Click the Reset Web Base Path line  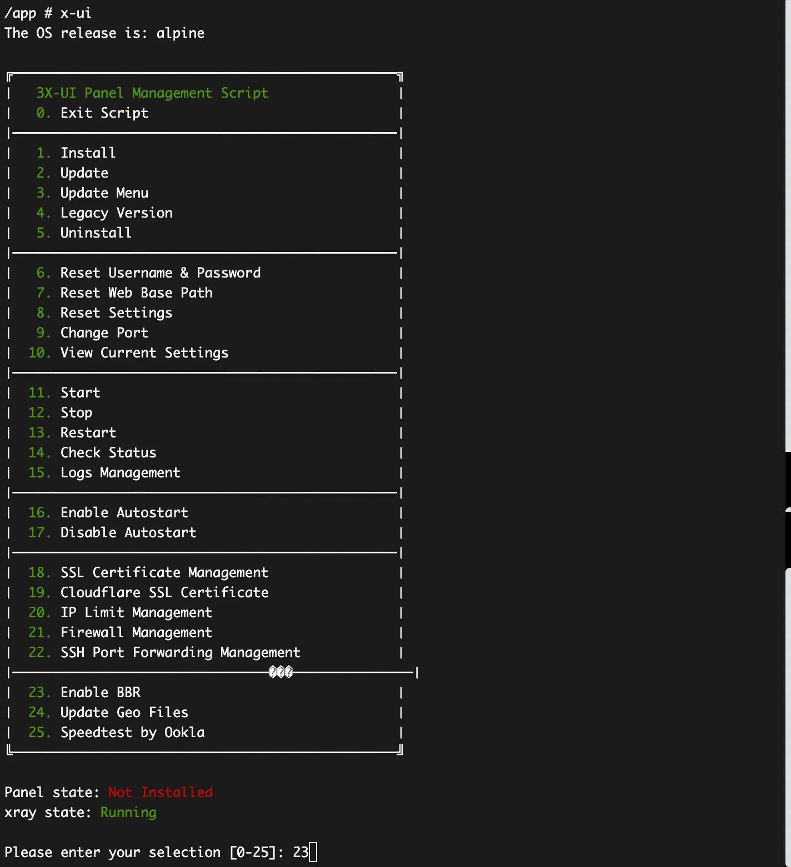click(x=136, y=293)
